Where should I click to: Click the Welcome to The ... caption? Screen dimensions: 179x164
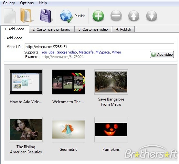68,102
